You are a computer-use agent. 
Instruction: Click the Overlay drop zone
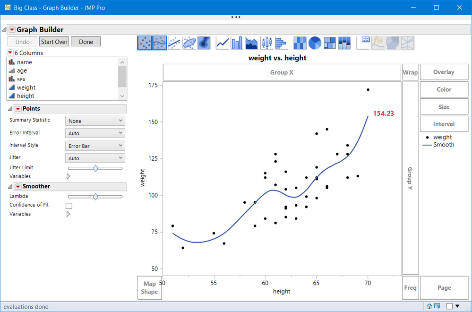coord(444,72)
